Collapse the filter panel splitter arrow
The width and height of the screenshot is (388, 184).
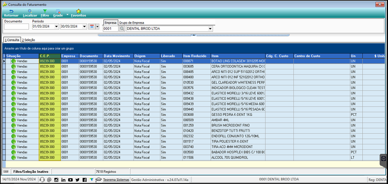pos(194,35)
